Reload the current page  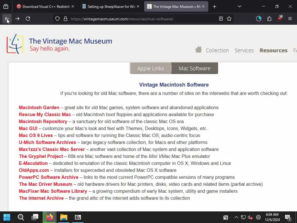point(28,19)
